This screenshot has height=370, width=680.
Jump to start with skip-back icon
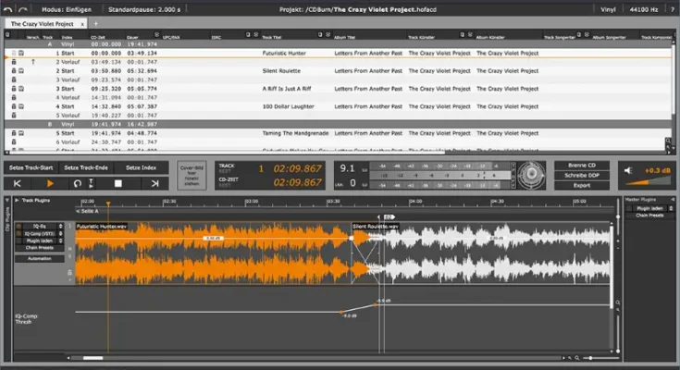(x=17, y=184)
